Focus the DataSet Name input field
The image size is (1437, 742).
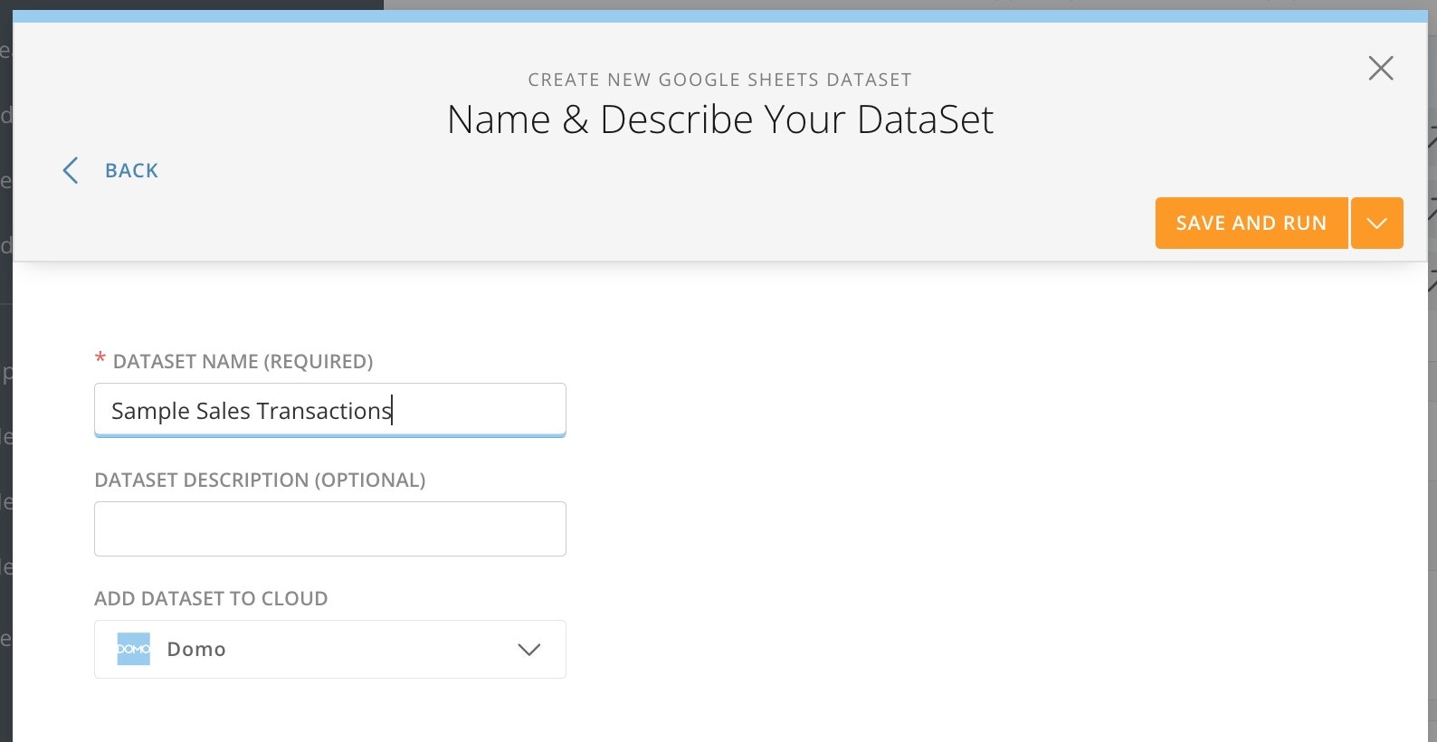(329, 410)
